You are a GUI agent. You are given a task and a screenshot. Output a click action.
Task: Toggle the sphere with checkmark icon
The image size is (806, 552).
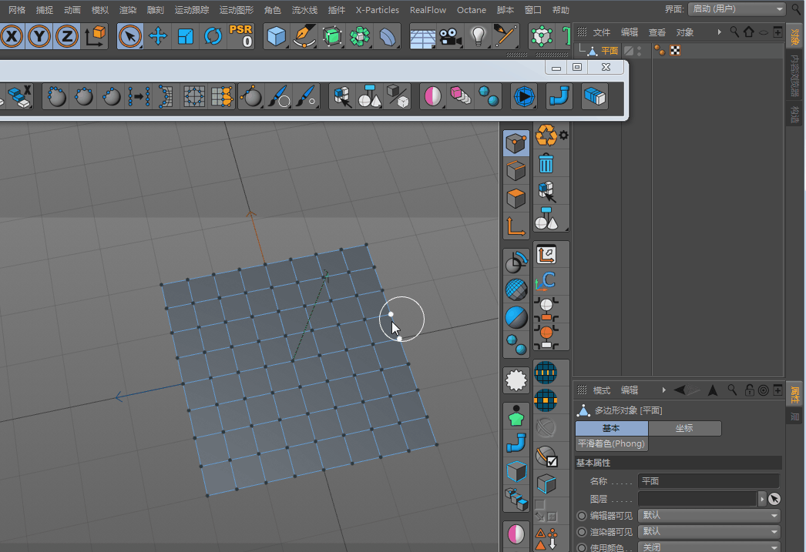point(546,456)
